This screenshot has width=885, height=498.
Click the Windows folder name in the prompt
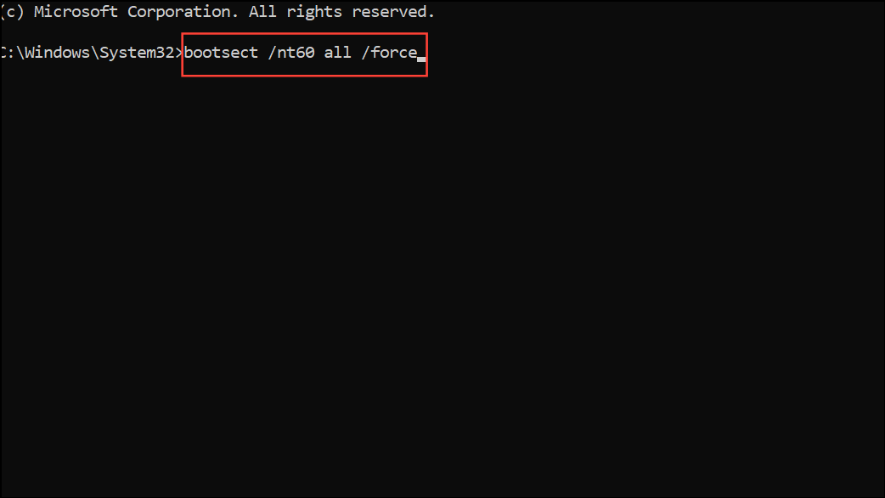[57, 53]
